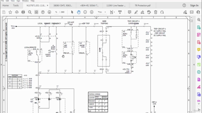
Task: Switch to the Tools view
Action: point(16,5)
